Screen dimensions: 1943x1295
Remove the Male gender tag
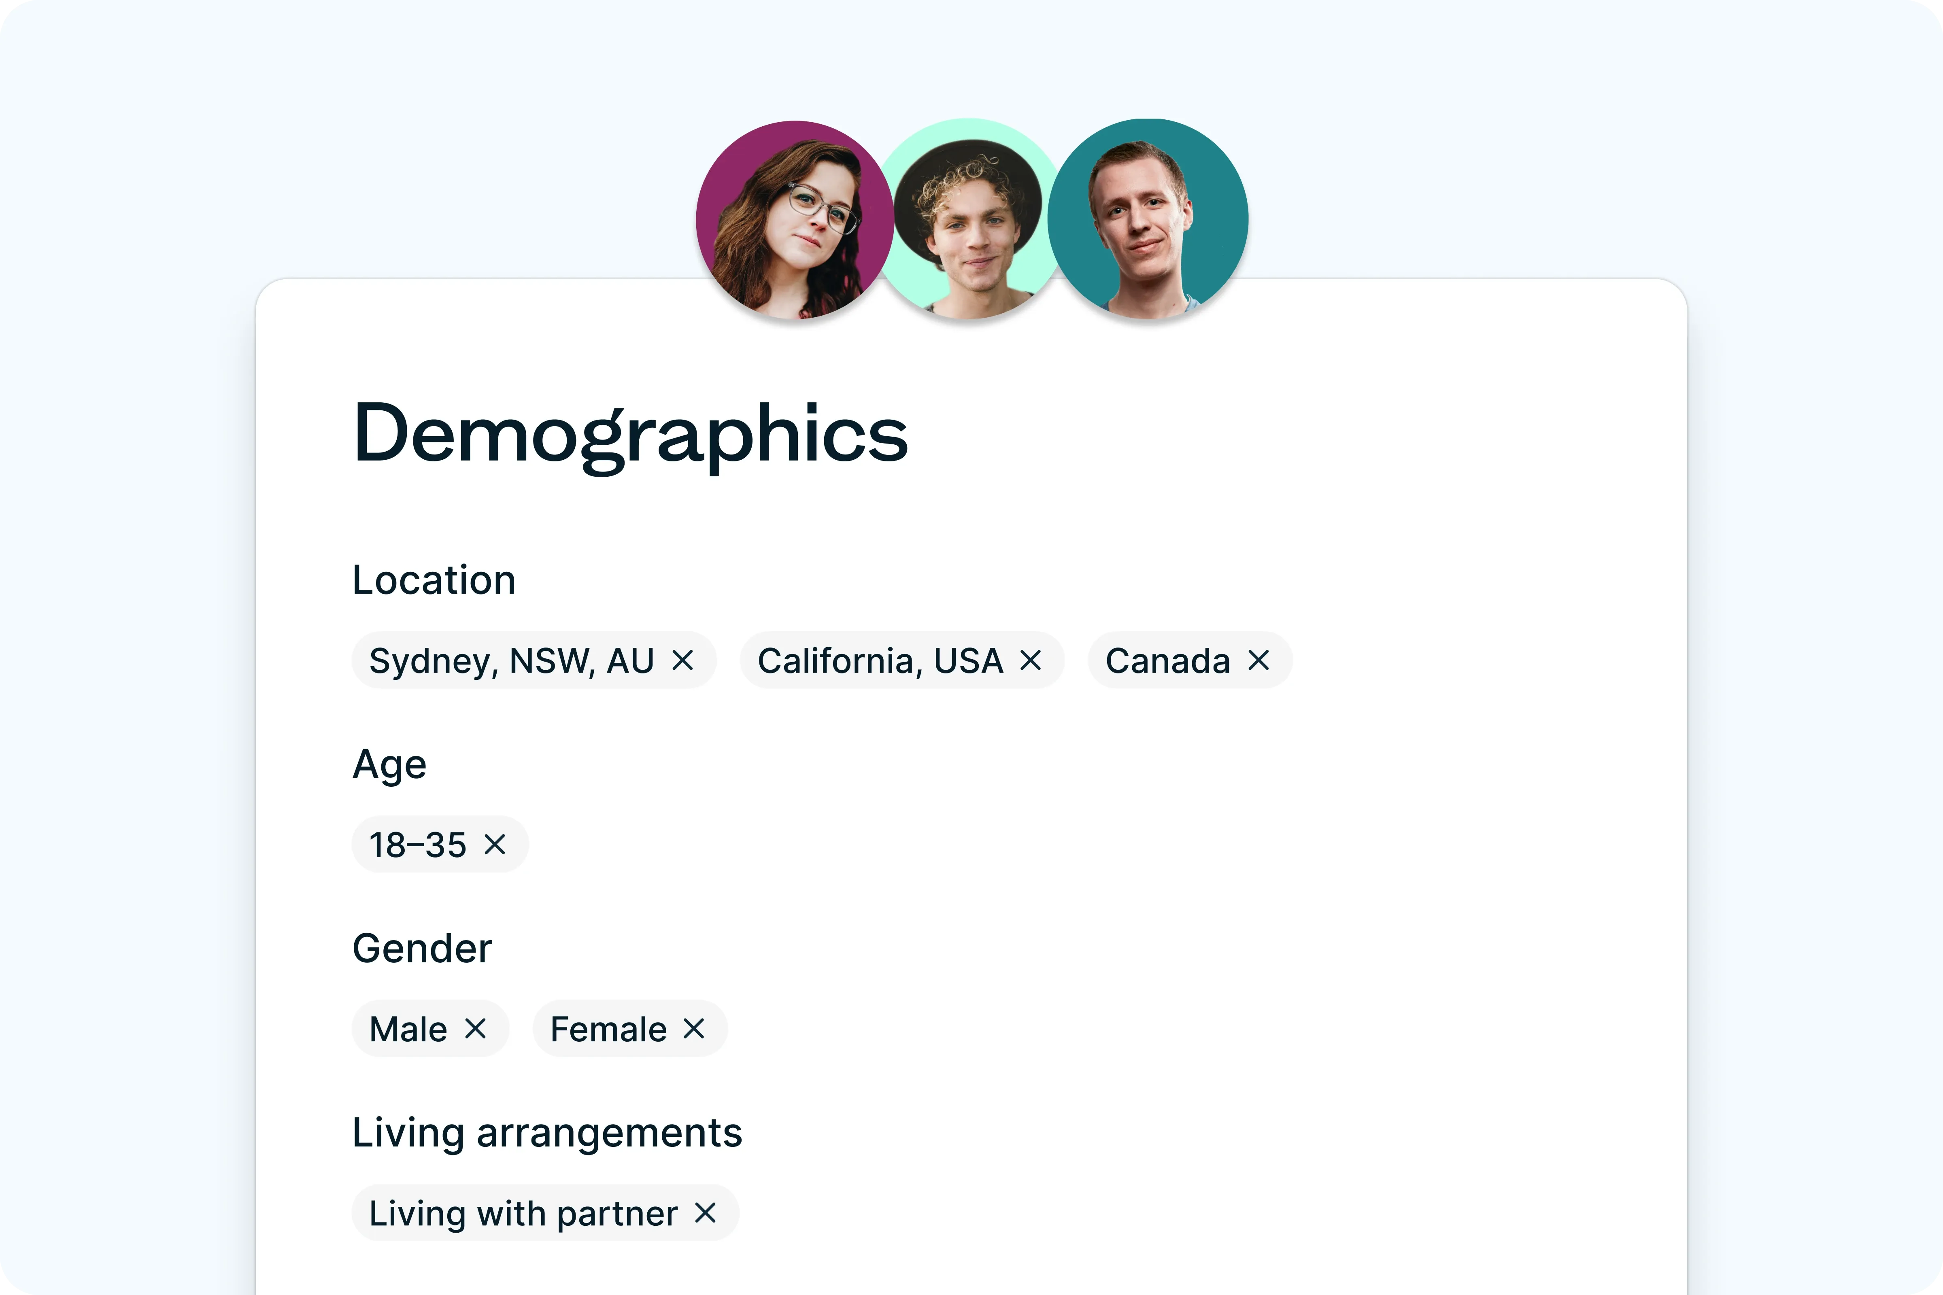475,1029
